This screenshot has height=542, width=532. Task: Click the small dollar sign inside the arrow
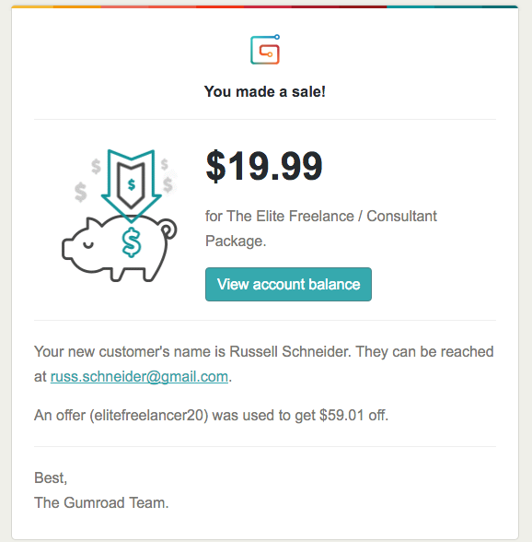(132, 184)
